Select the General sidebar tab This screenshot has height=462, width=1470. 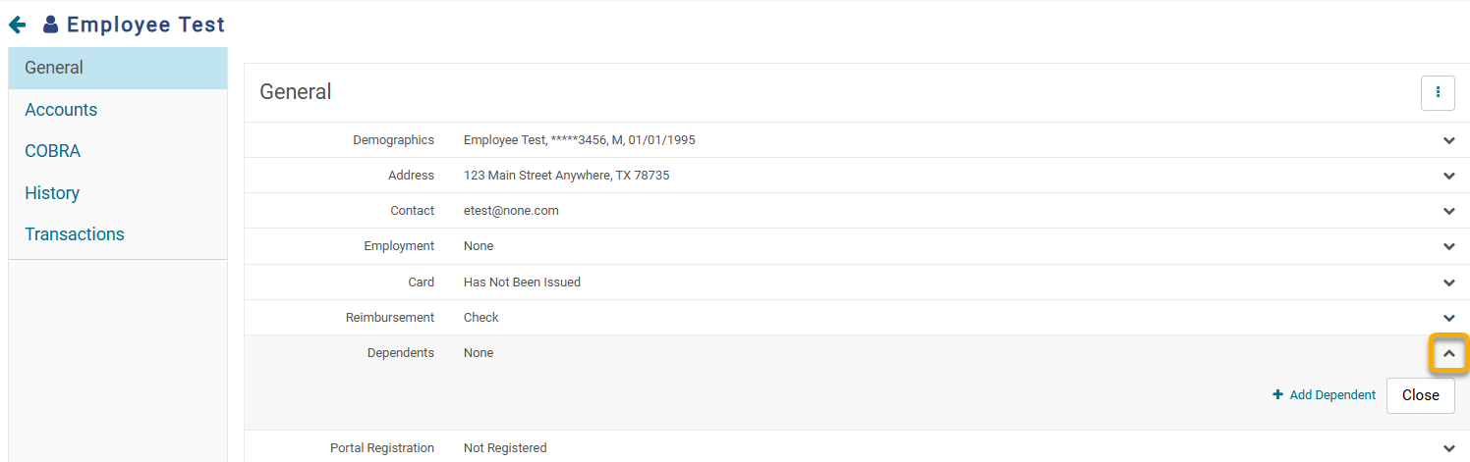point(118,68)
